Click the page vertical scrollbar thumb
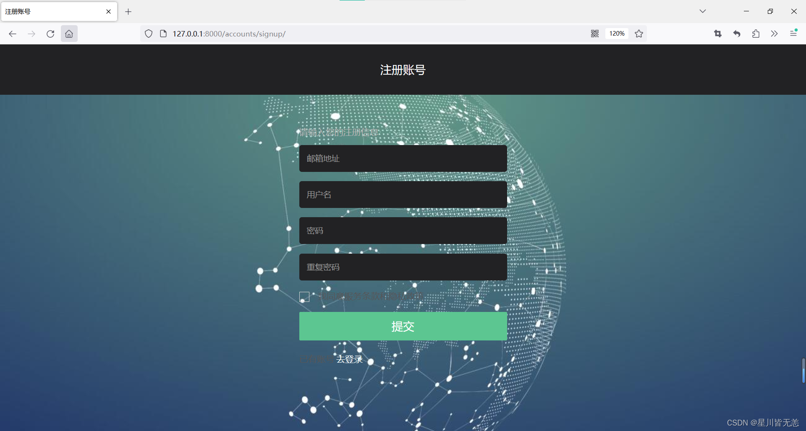 point(803,371)
